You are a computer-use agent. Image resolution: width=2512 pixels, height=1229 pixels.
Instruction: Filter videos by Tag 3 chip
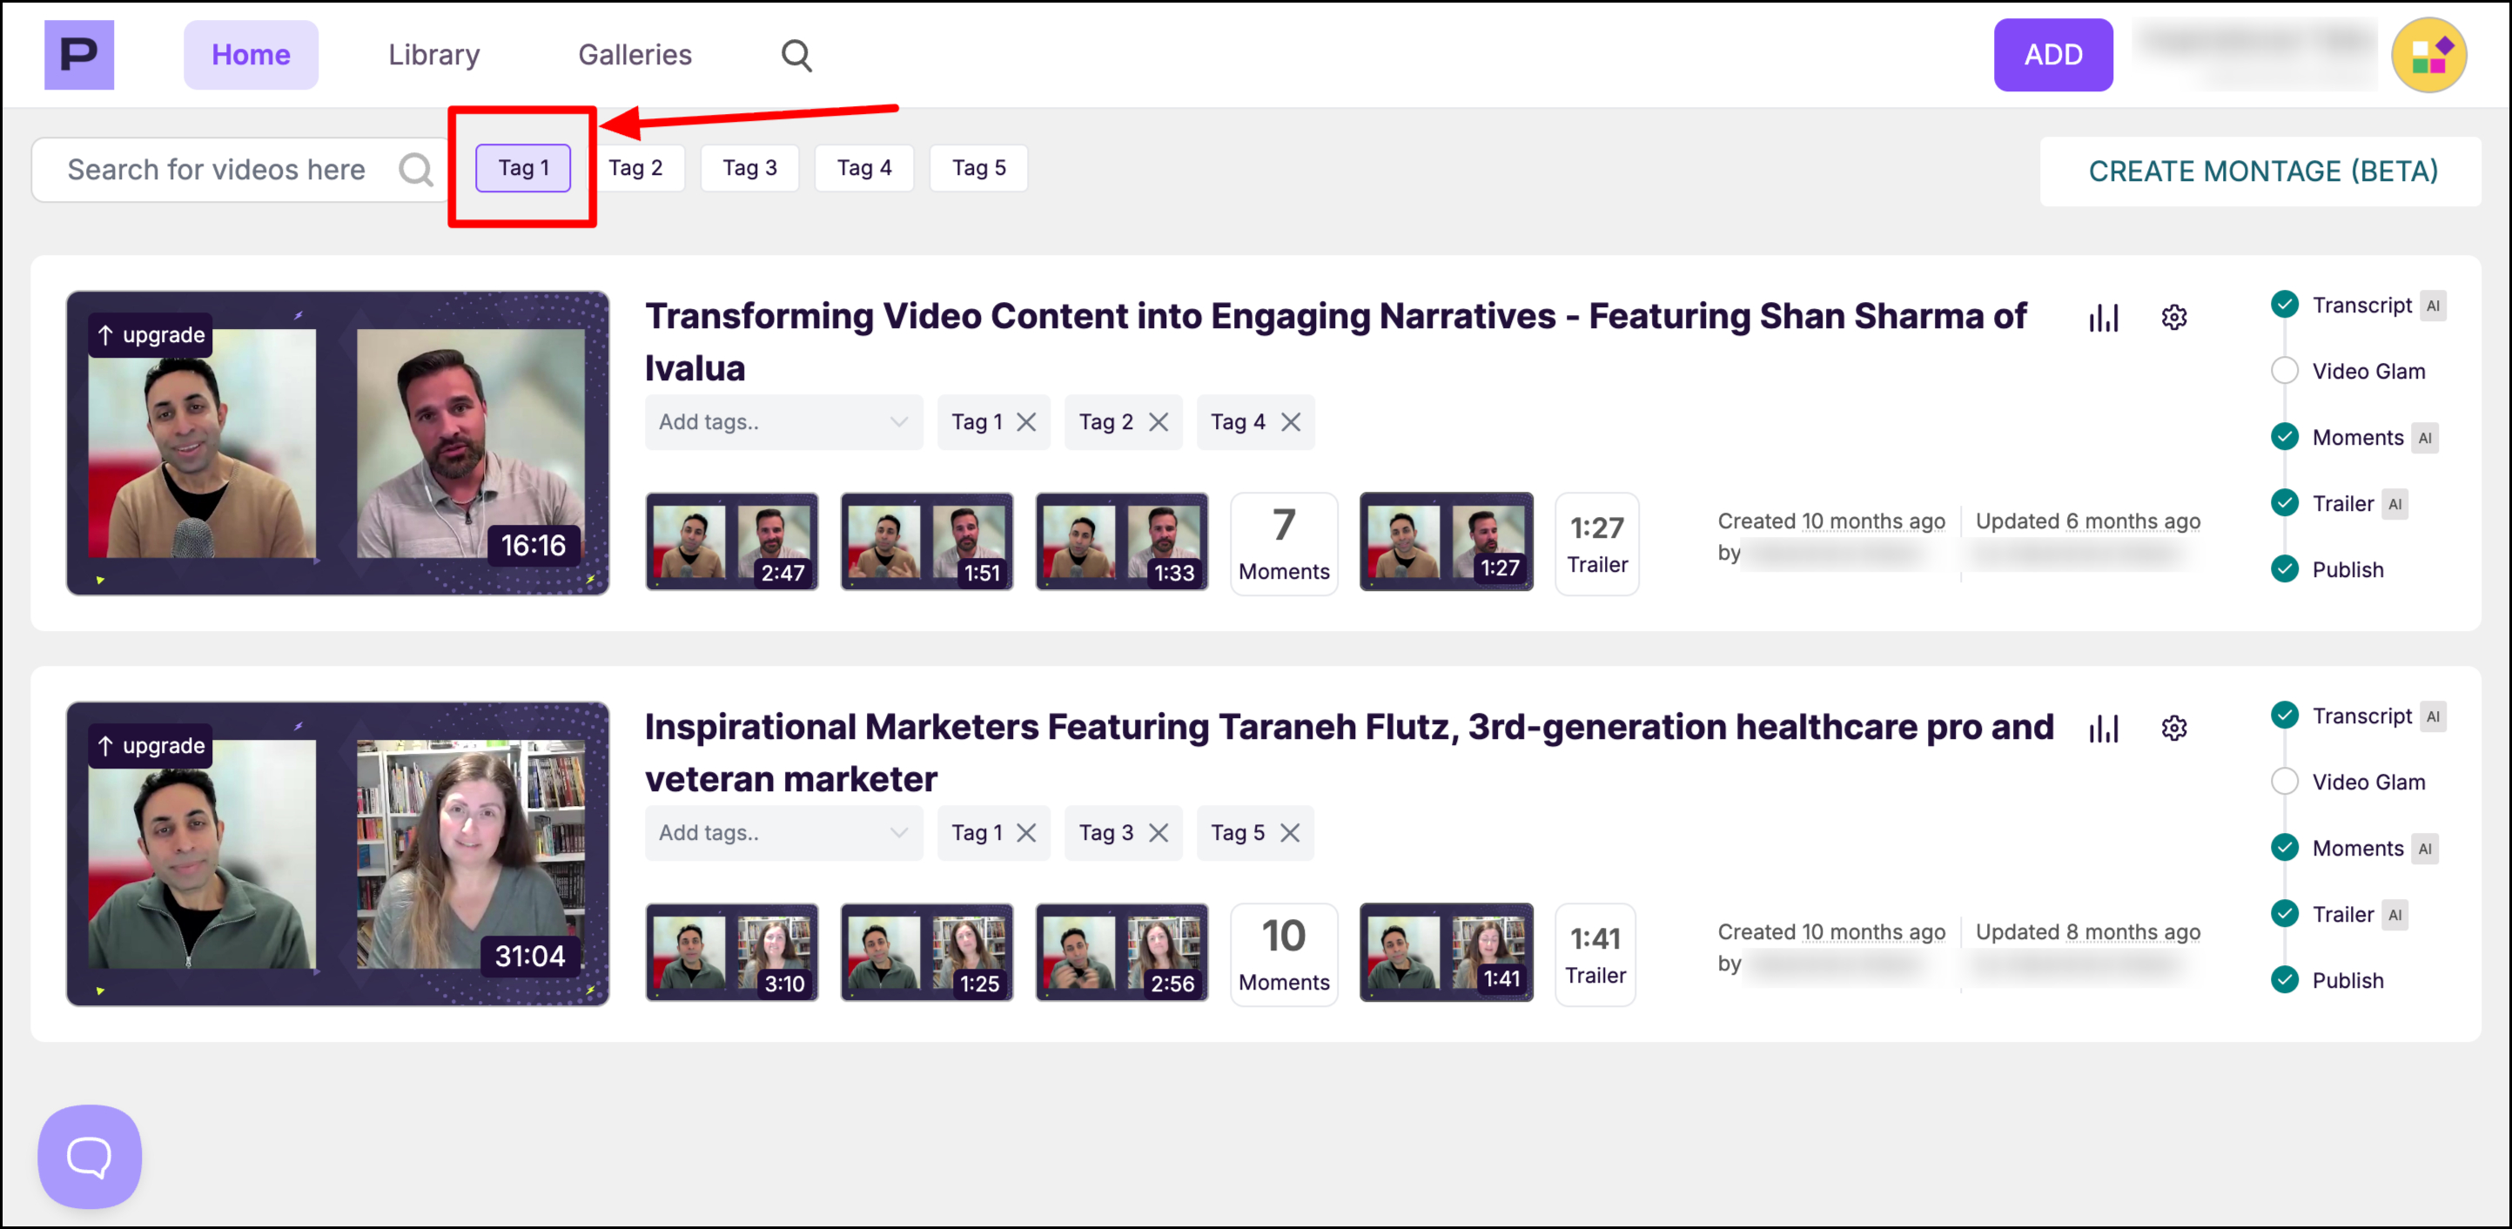[x=749, y=168]
